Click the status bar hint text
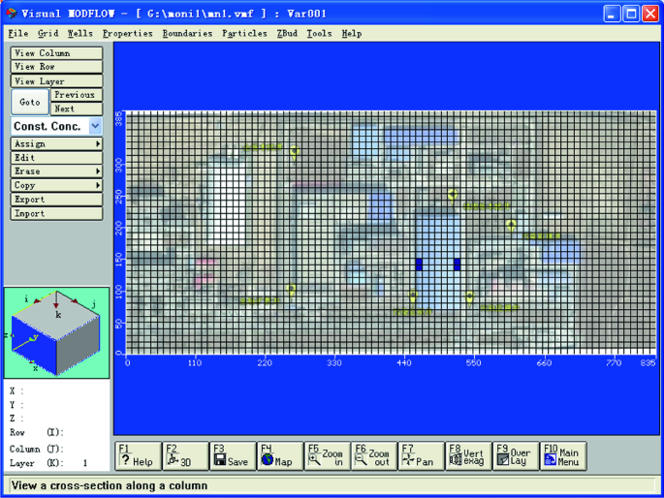664x498 pixels. click(x=110, y=485)
